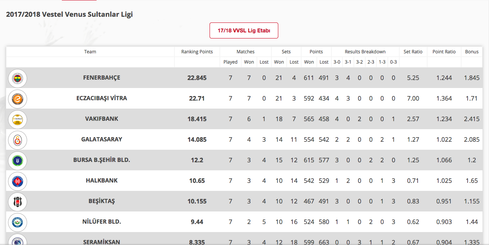Open the HALKBANK team name link
The width and height of the screenshot is (489, 245).
102,181
